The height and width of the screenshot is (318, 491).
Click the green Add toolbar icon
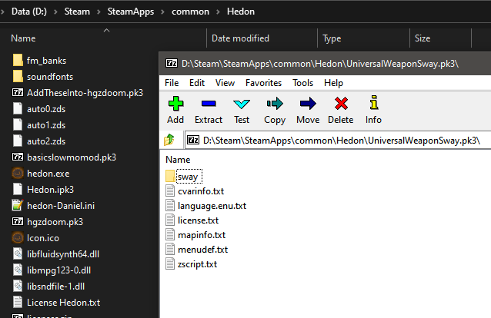[x=175, y=104]
